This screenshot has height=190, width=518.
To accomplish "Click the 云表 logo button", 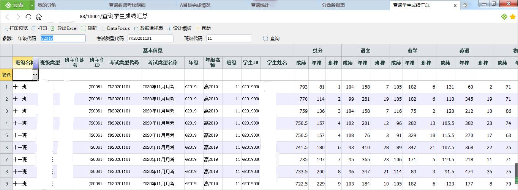I will [x=15, y=5].
